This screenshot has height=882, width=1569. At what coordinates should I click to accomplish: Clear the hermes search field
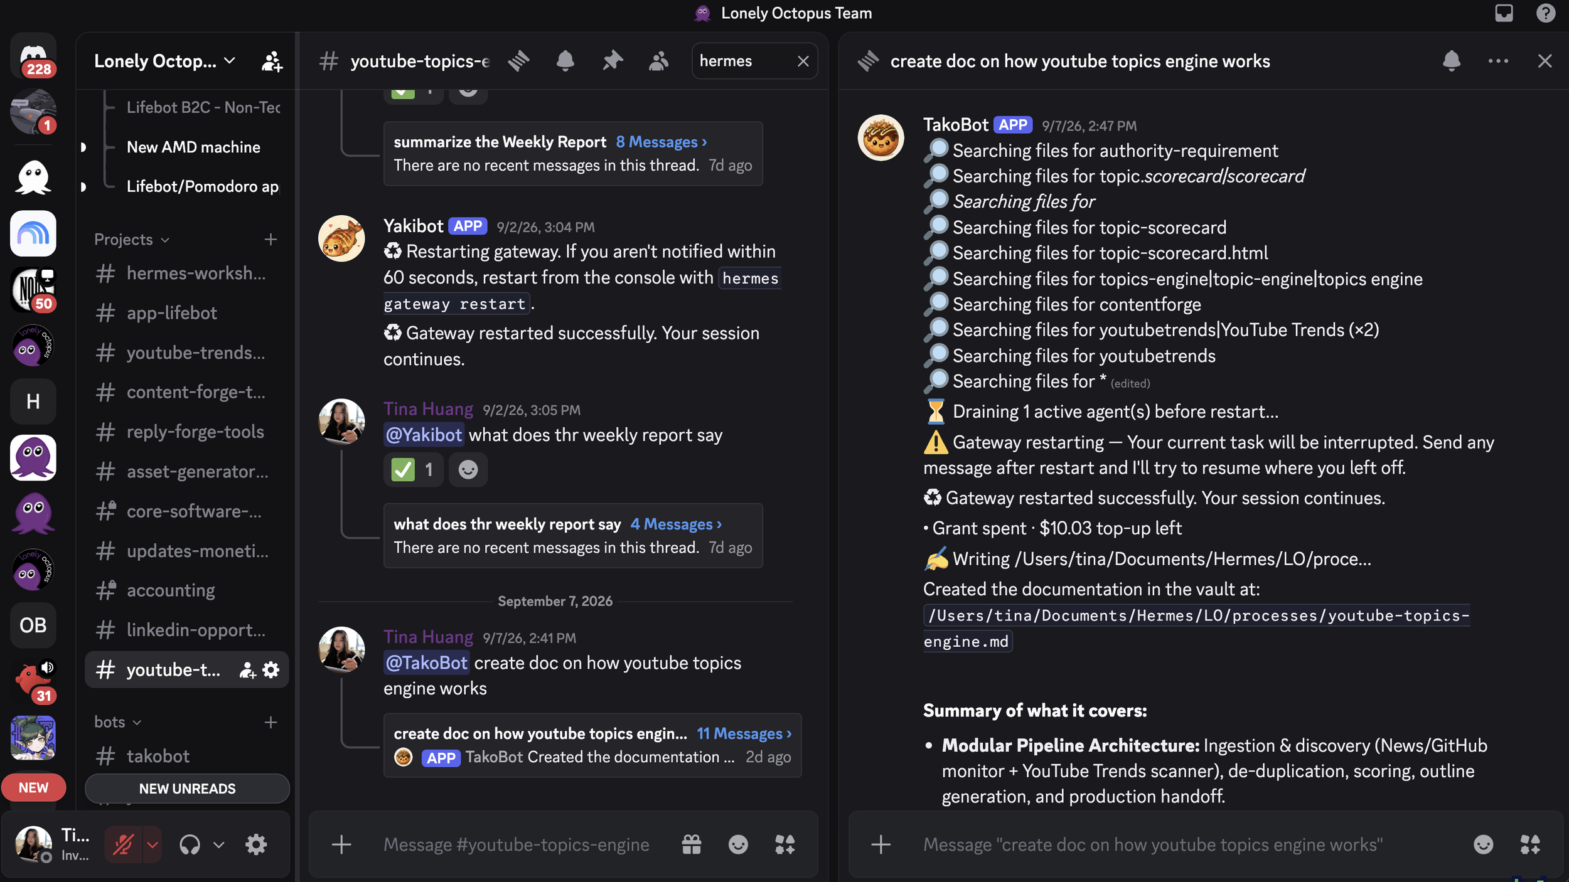coord(803,61)
